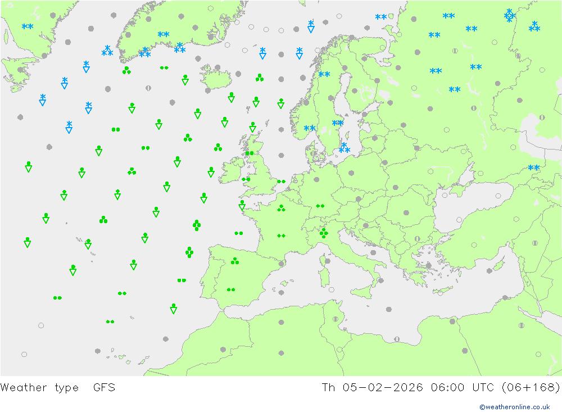
Task: Select the gray overcast dot over Egypt
Action: 465,351
